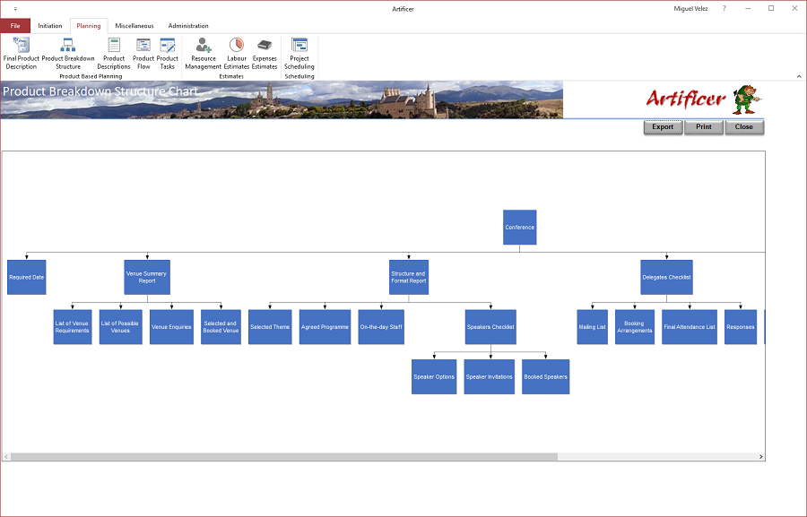The image size is (807, 517).
Task: Collapse the ribbon with the chevron
Action: 799,76
